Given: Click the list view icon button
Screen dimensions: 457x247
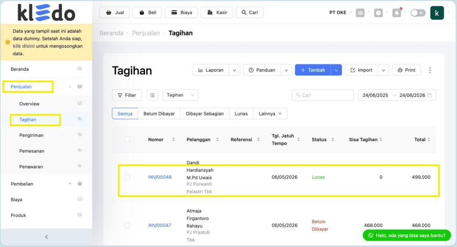Looking at the screenshot, I should [x=152, y=95].
